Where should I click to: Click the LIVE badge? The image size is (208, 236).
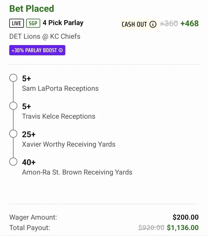[17, 23]
